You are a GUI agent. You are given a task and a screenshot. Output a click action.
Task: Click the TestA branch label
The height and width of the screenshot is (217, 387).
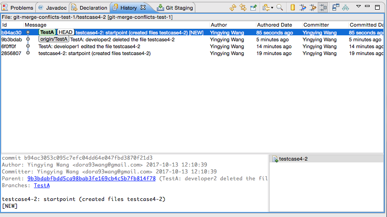point(47,32)
